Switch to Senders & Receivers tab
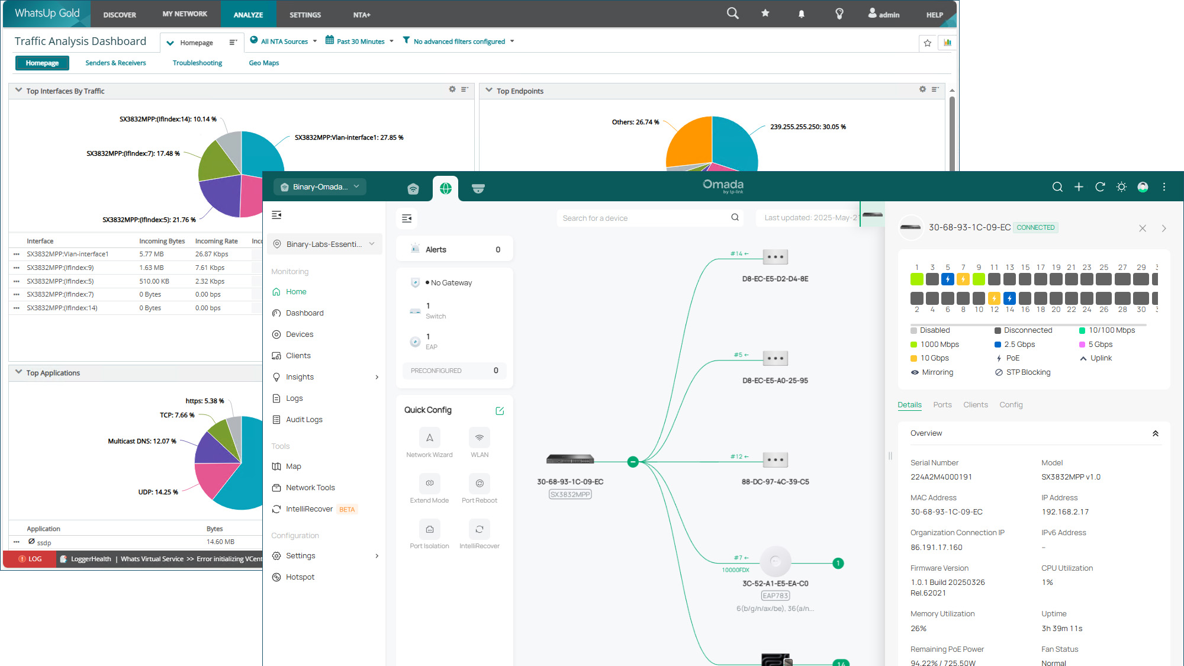The width and height of the screenshot is (1184, 666). (x=115, y=63)
